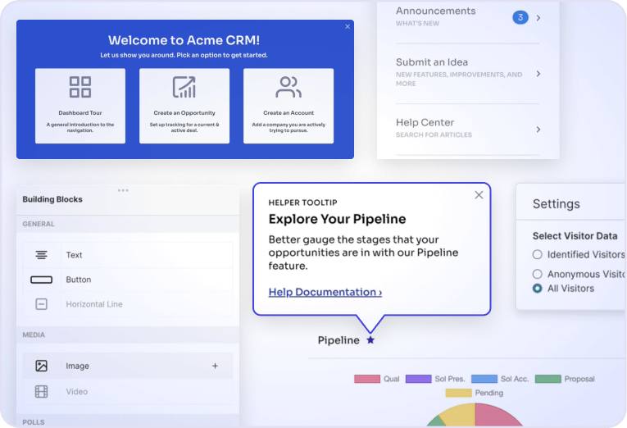The image size is (627, 428).
Task: Close the Explore Your Pipeline tooltip
Action: [479, 195]
